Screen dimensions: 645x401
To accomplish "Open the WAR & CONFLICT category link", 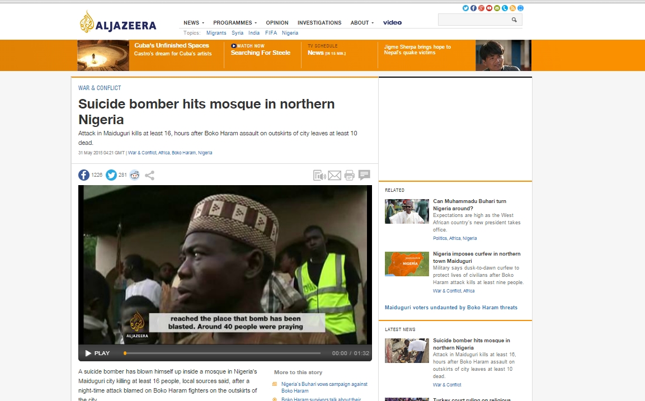I will pyautogui.click(x=100, y=88).
